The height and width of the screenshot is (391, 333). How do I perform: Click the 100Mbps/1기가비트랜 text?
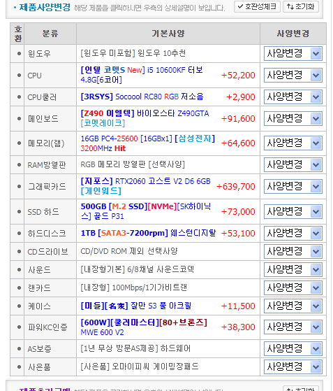pos(149,287)
